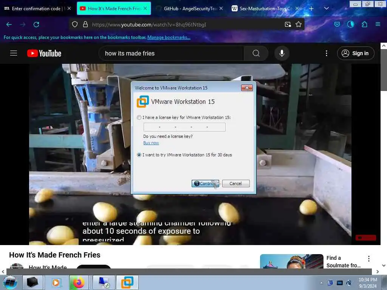Open the ad options three-dot menu
This screenshot has width=387, height=290.
coord(369,258)
